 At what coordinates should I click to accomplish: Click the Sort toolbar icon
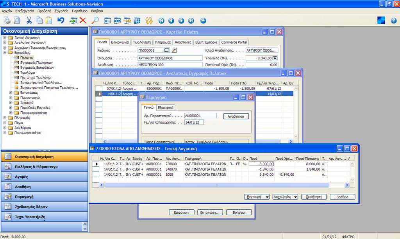pos(149,21)
